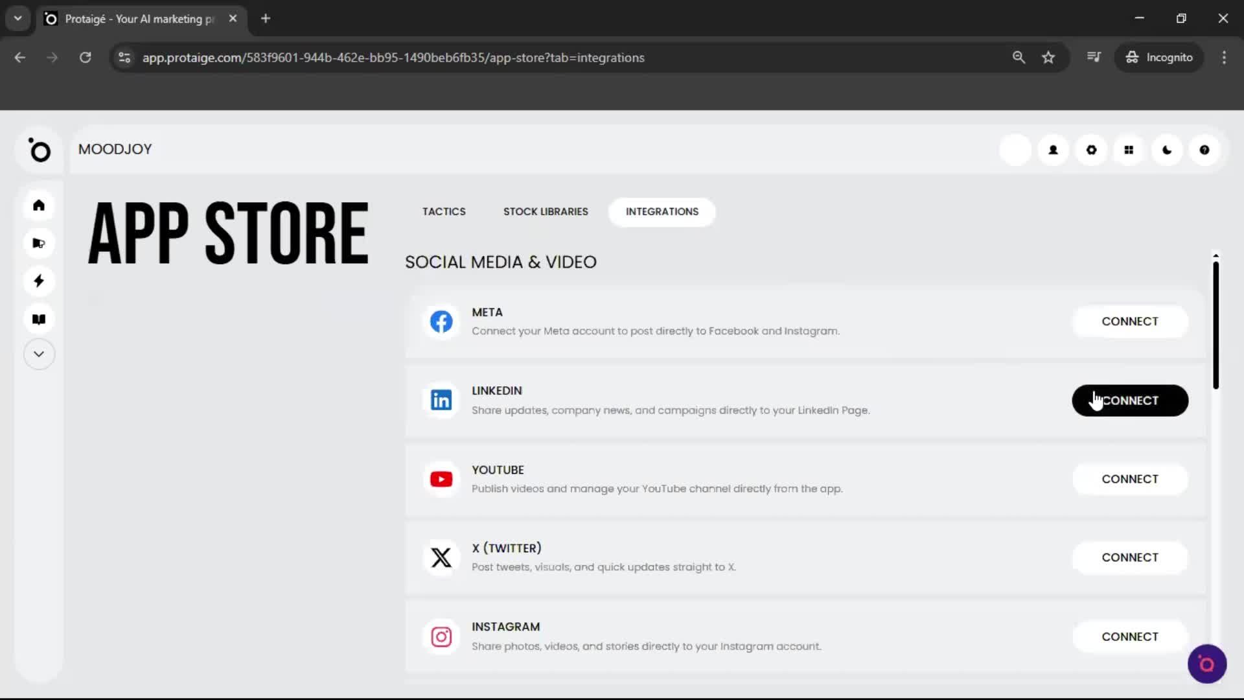Expand the sidebar with the chevron button
This screenshot has height=700, width=1244.
coord(39,354)
